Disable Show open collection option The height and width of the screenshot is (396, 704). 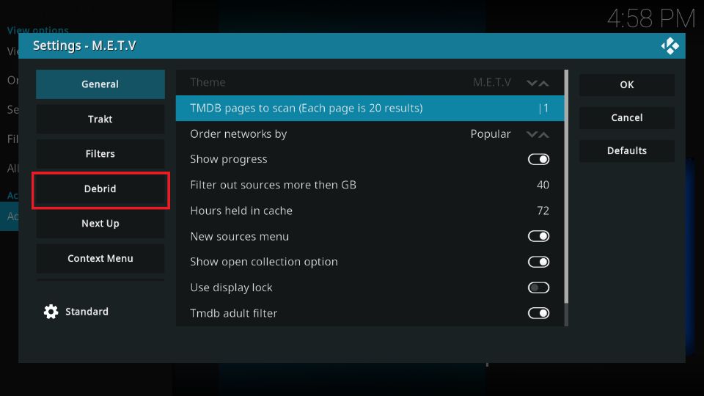tap(538, 262)
